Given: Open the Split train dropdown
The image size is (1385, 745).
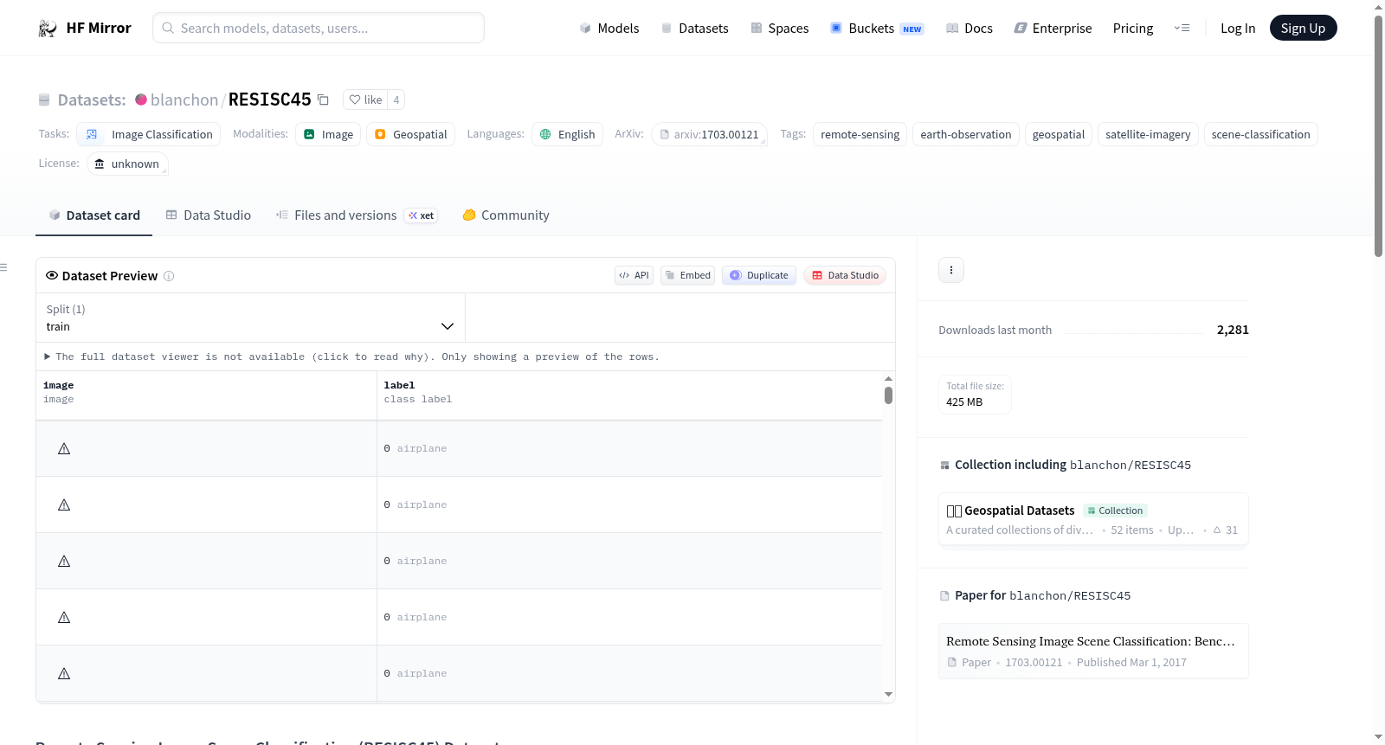Looking at the screenshot, I should (x=250, y=318).
